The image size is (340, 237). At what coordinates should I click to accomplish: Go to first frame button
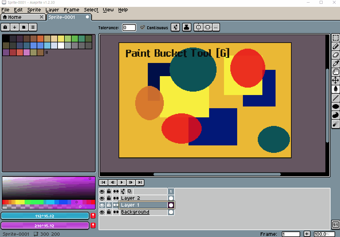(103, 182)
